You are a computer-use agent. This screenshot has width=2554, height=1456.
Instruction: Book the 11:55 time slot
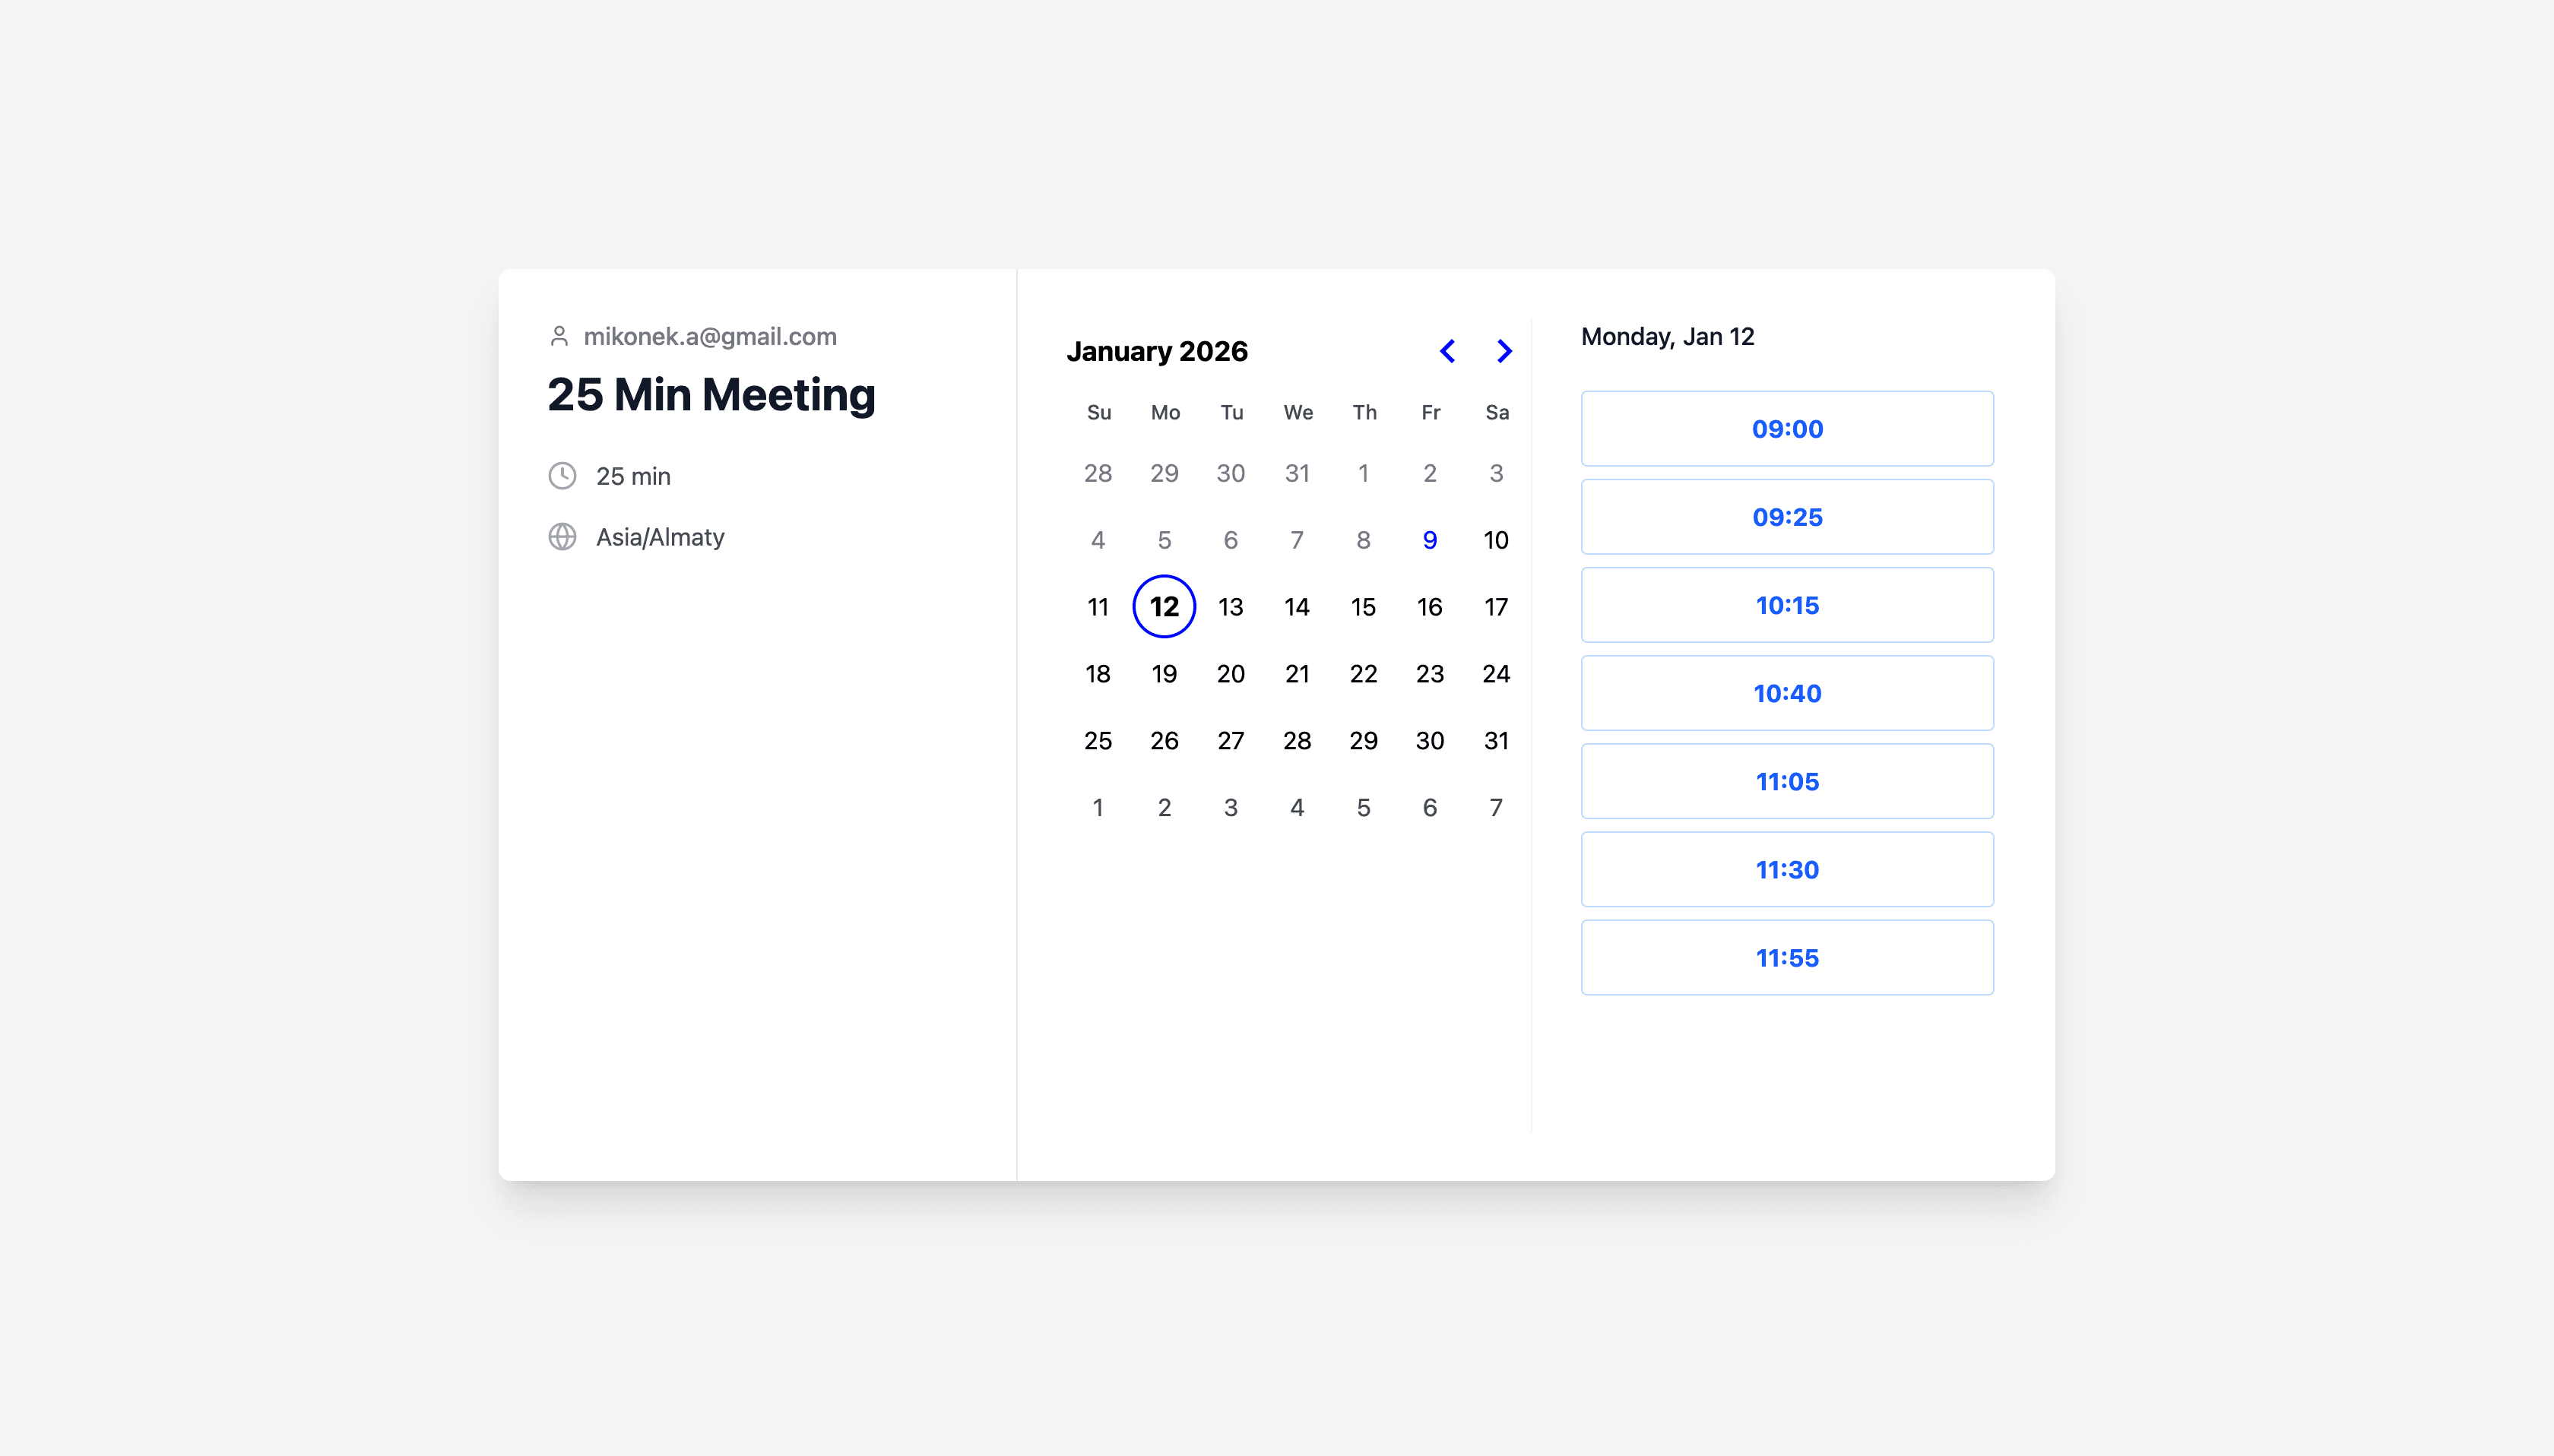1786,957
